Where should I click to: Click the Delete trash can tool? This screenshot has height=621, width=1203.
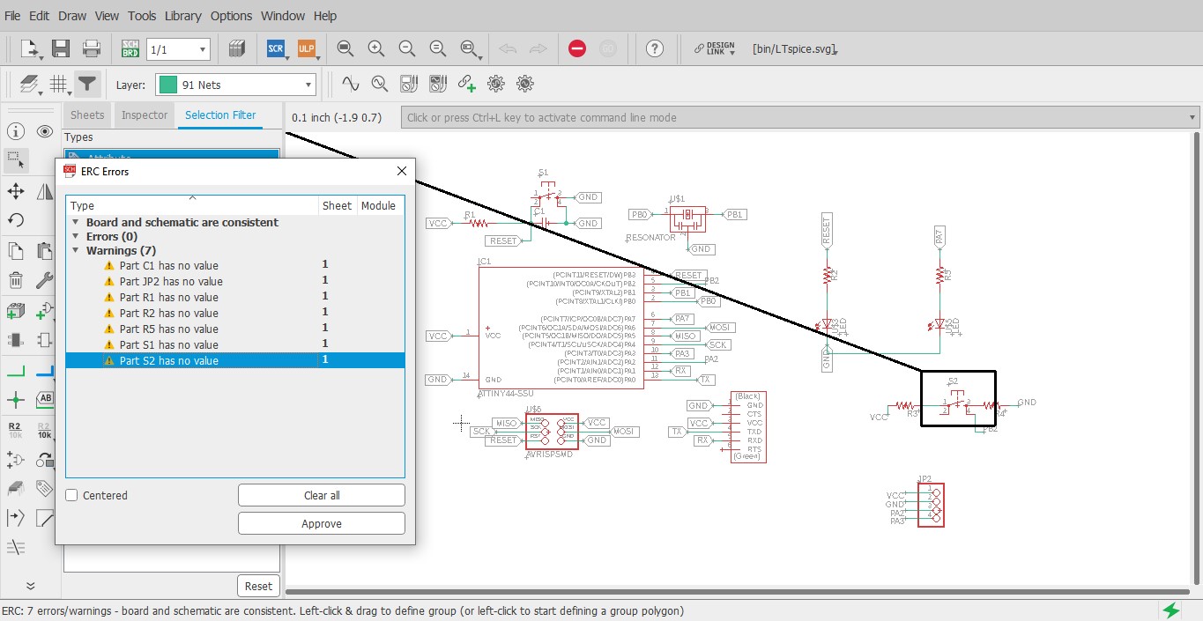pyautogui.click(x=16, y=281)
